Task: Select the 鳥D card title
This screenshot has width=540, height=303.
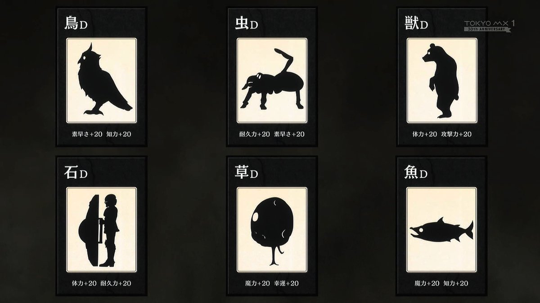Action: (75, 24)
